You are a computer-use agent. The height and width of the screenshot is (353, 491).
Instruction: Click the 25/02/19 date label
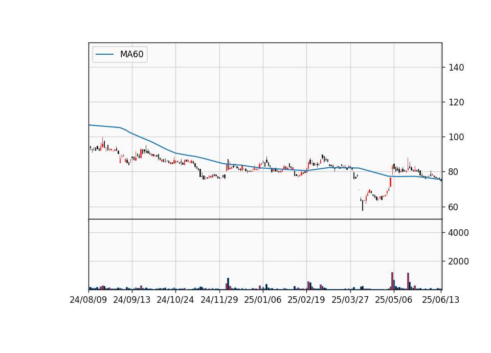pos(306,300)
